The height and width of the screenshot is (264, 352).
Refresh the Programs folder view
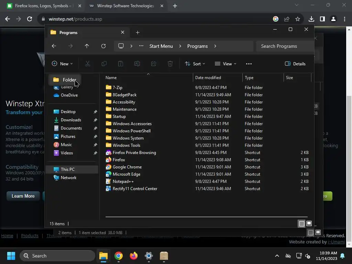coord(103,46)
